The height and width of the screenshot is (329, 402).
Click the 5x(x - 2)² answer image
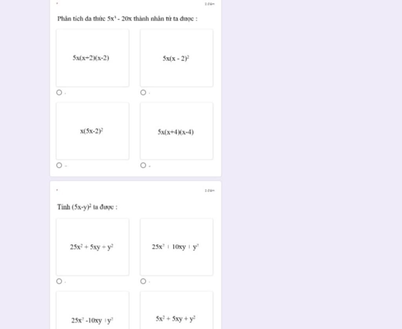(x=177, y=58)
